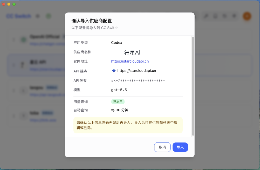Click the dialog title 确认导入供应商配置
Viewport: 260px width, 170px height.
pyautogui.click(x=92, y=21)
